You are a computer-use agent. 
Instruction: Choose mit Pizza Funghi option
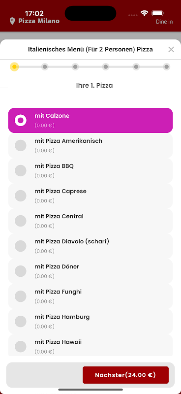[90, 296]
